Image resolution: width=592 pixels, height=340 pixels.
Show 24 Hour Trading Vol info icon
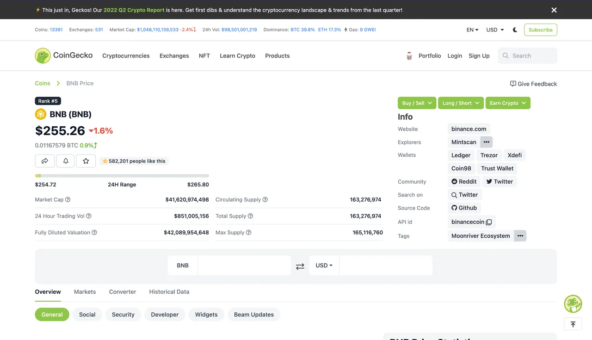(89, 216)
